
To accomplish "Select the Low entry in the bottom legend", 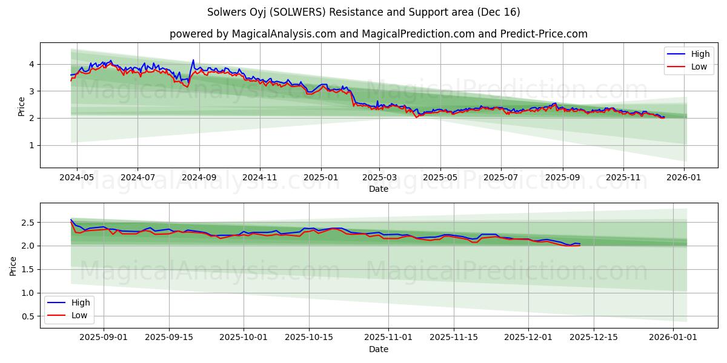I will pos(80,315).
